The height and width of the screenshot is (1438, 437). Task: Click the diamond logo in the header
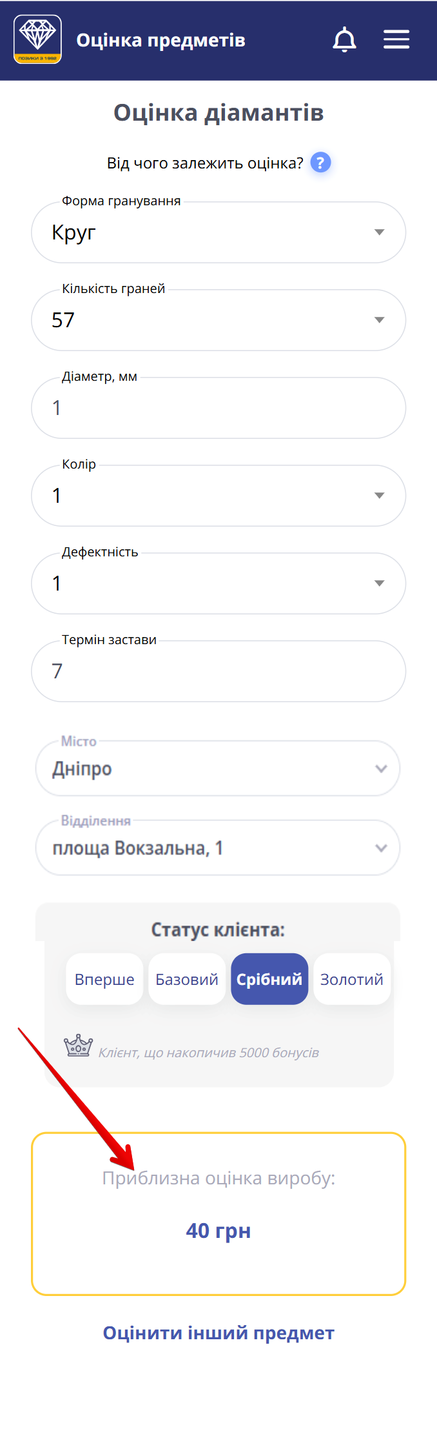(37, 39)
